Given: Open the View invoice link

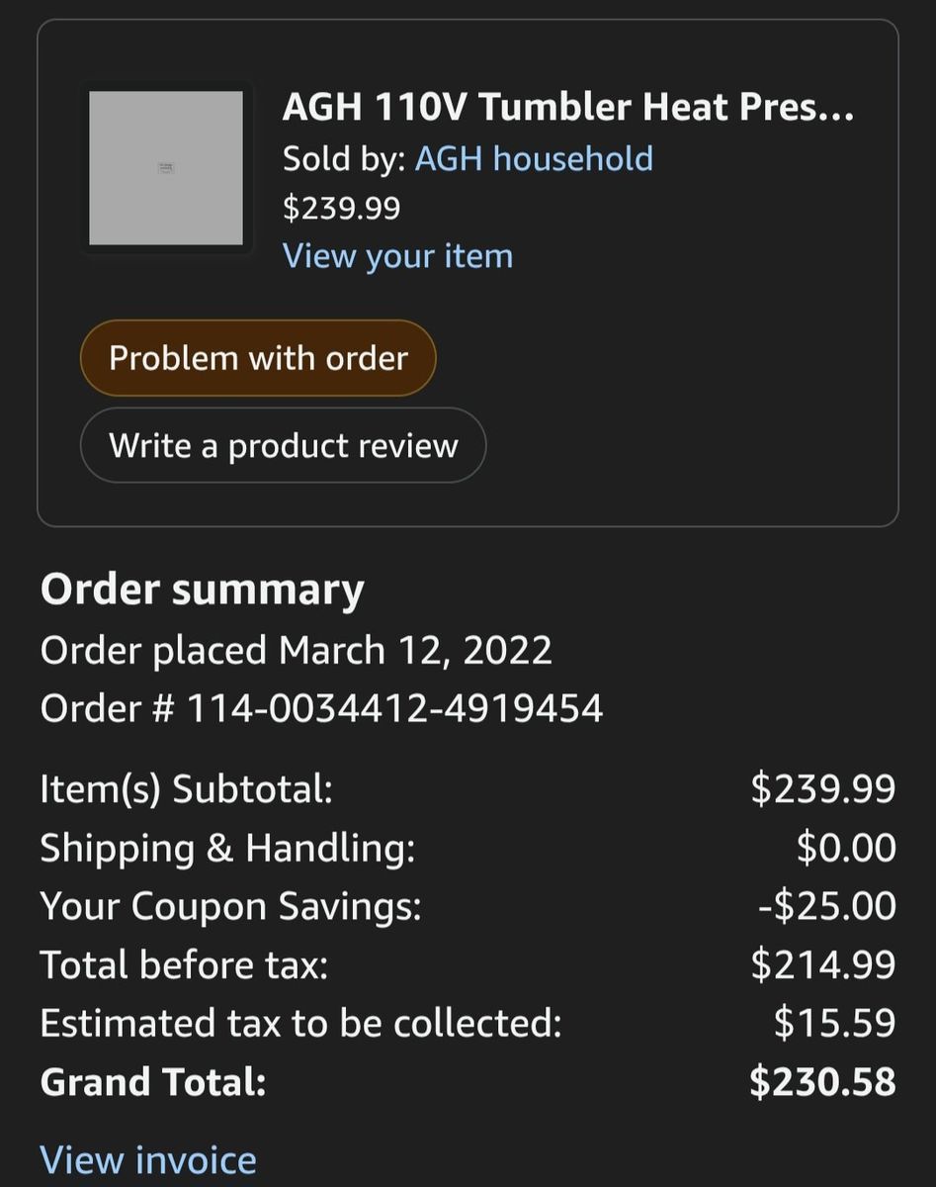Looking at the screenshot, I should click(x=148, y=1159).
